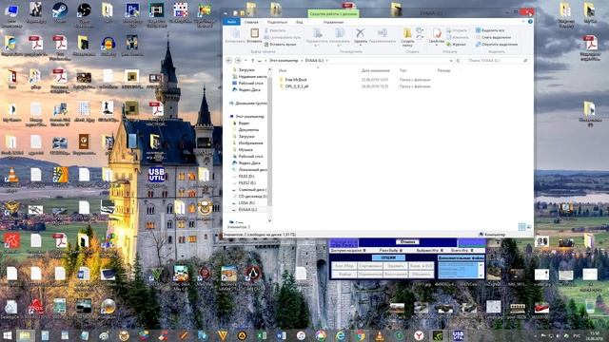Sort by Имя column header

283,70
